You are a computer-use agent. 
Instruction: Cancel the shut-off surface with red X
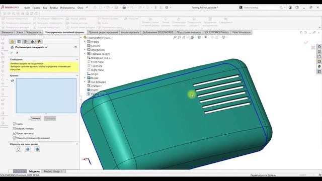[x=17, y=53]
